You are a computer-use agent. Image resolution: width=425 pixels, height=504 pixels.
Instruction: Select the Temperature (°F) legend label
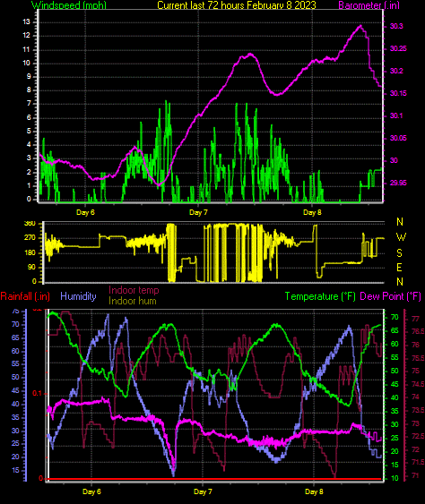(x=320, y=296)
